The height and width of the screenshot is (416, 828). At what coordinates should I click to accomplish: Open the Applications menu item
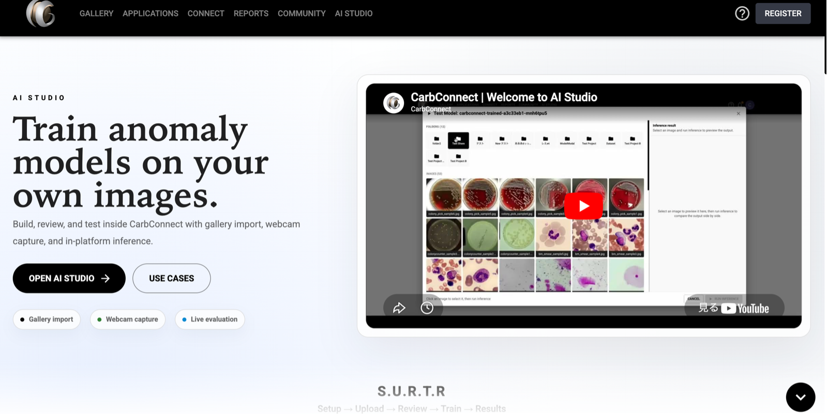pos(150,13)
